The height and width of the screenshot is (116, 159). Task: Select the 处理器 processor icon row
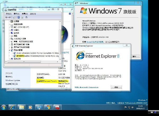pos(15,21)
